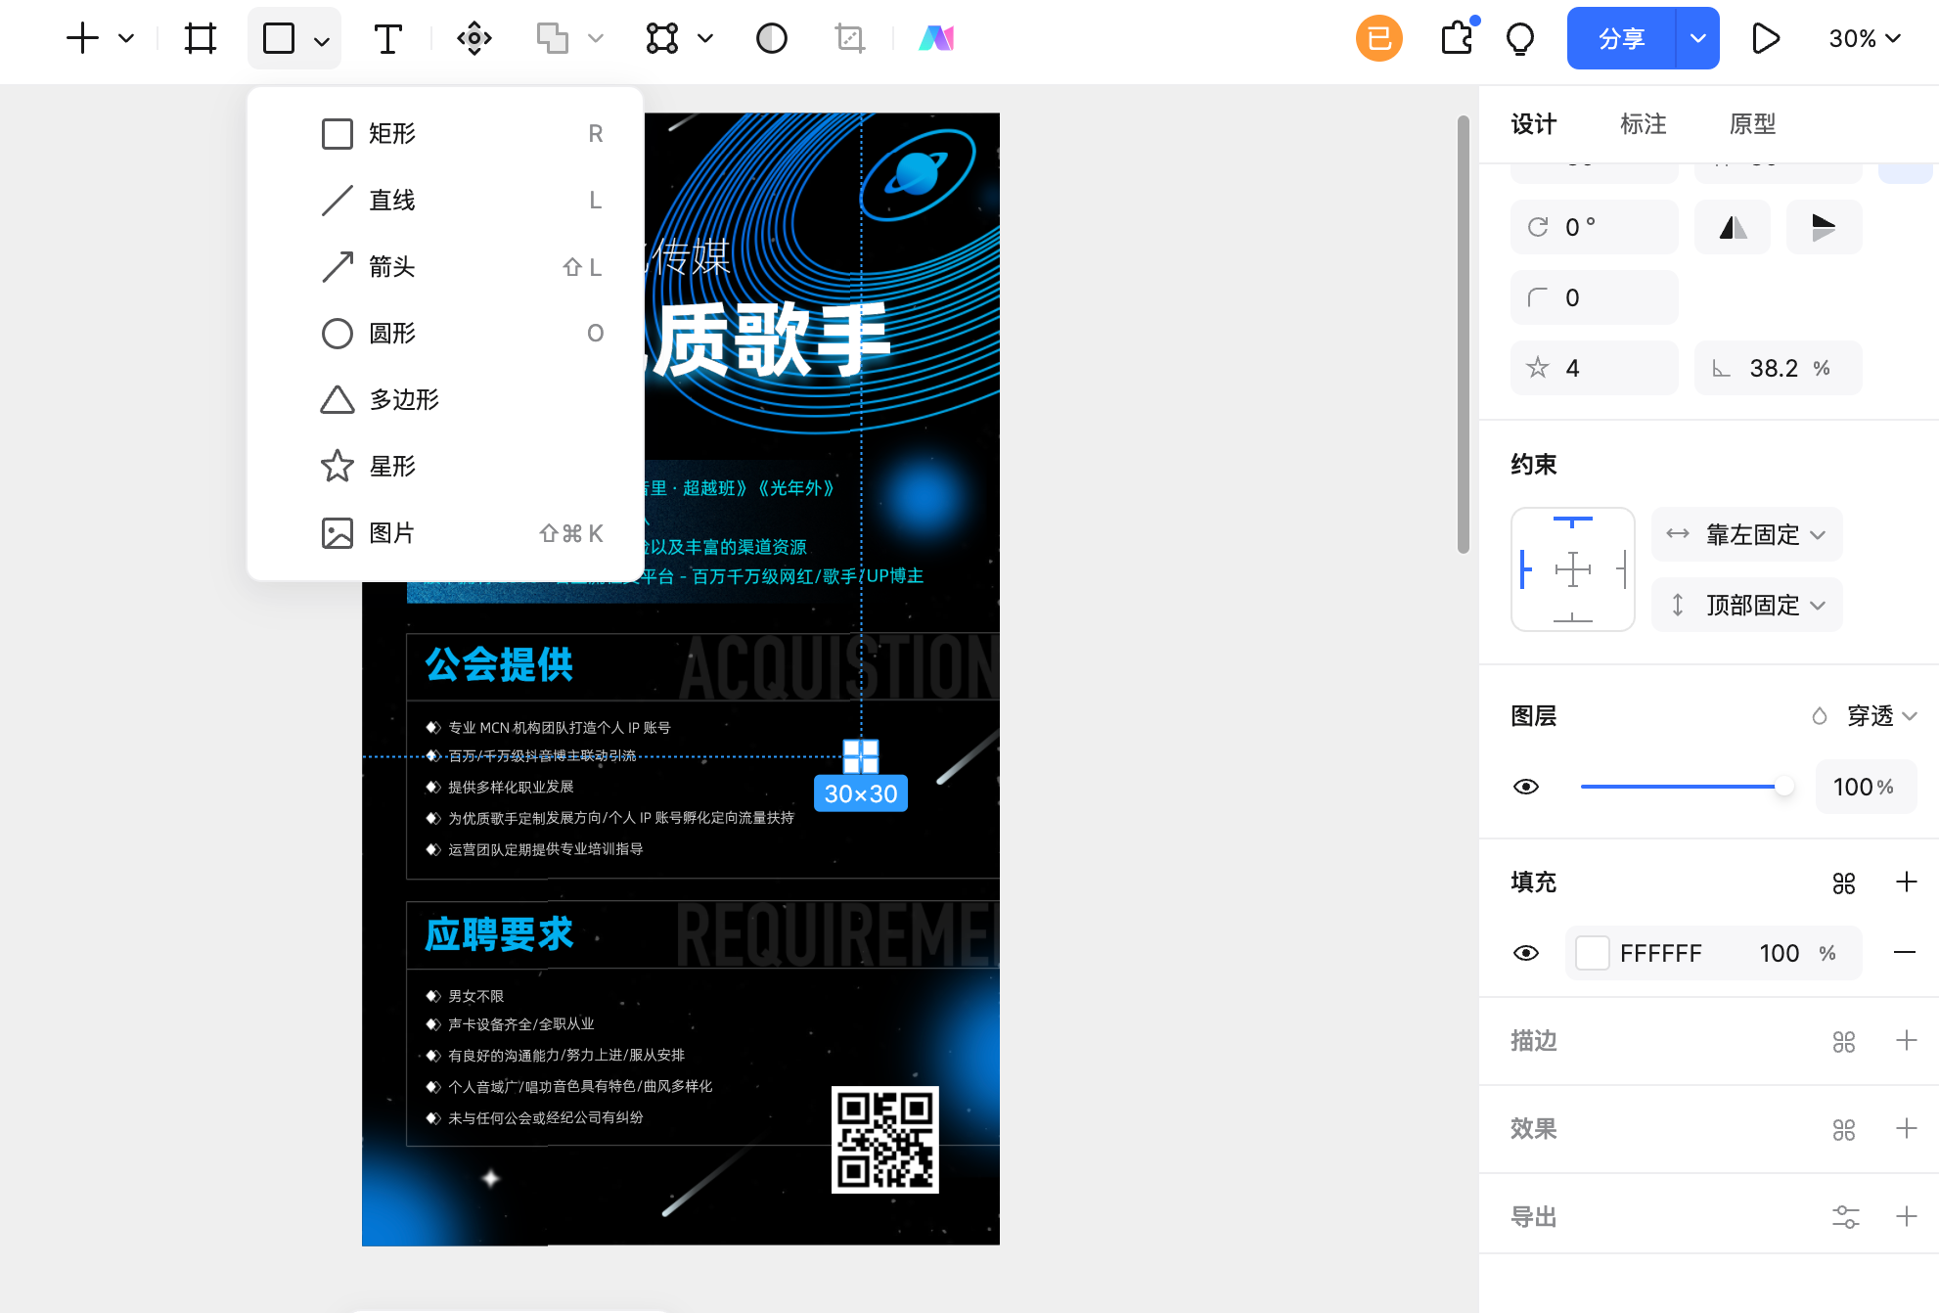Viewport: 1939px width, 1313px height.
Task: Click the boolean operation icon
Action: click(x=553, y=38)
